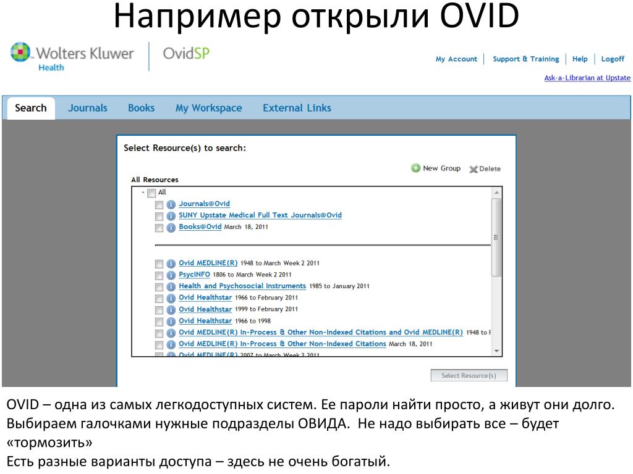Check Health and Psychosocial Instruments checkbox
The width and height of the screenshot is (633, 474).
[x=159, y=287]
